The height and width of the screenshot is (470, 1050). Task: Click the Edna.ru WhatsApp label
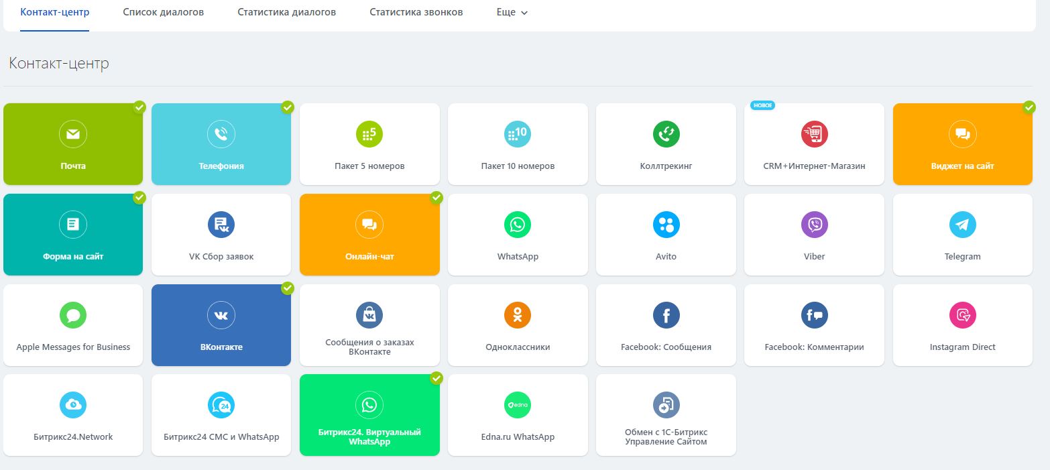tap(518, 436)
